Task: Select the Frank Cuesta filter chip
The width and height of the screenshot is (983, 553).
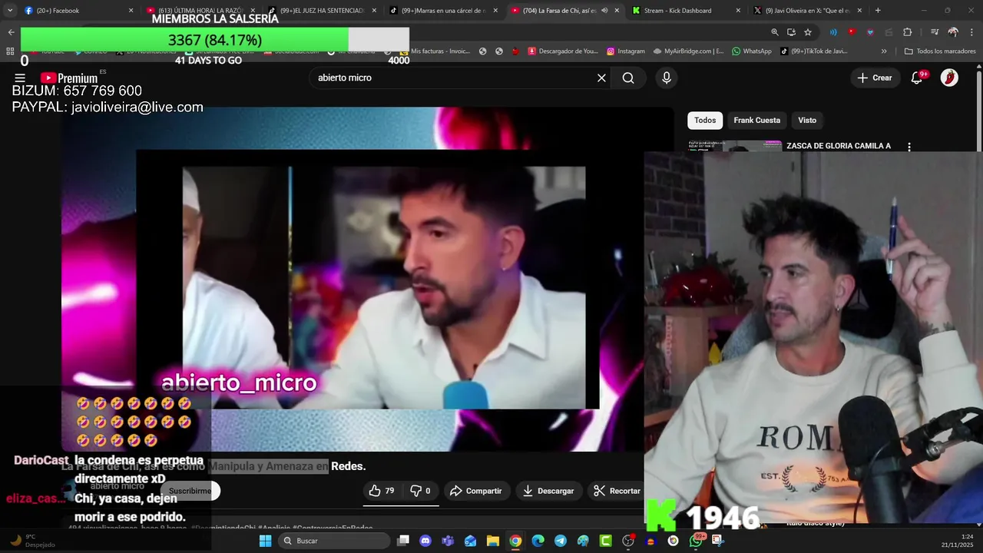Action: click(x=756, y=120)
